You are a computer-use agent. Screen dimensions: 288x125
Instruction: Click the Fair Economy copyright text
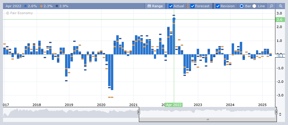(x=19, y=13)
